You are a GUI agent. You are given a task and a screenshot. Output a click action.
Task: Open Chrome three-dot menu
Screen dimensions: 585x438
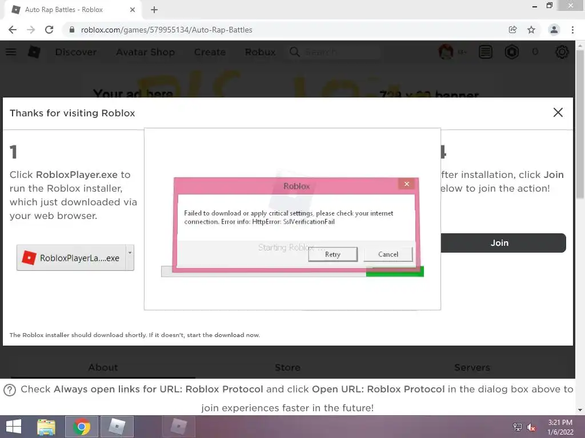click(572, 30)
